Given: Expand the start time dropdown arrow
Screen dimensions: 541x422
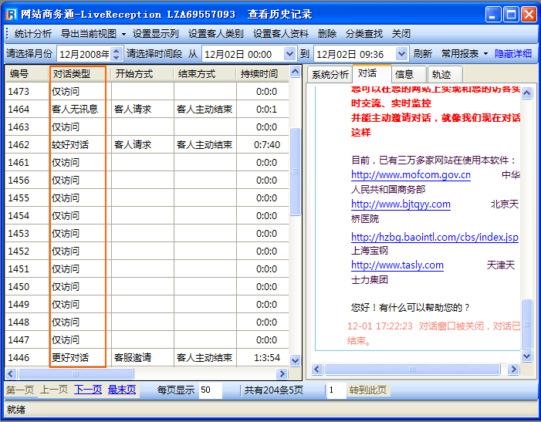Looking at the screenshot, I should pyautogui.click(x=289, y=54).
